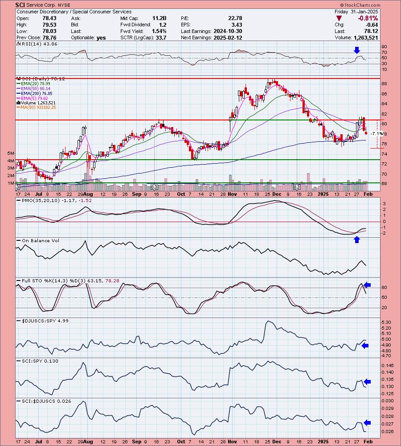This screenshot has height=446, width=401.
Task: Click the 0.3 dividend marker near Dec 16
Action: [297, 187]
